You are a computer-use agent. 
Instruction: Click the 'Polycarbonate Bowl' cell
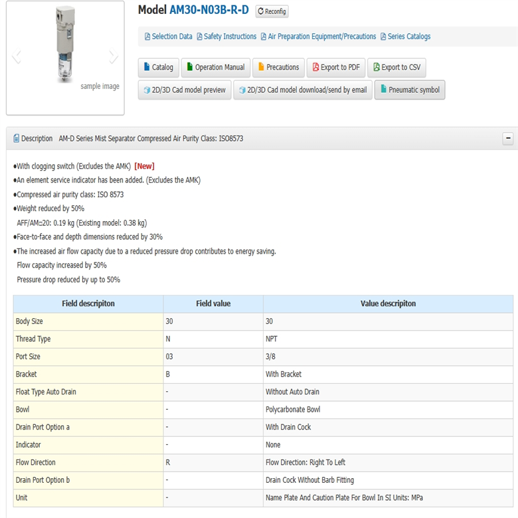[x=388, y=410]
